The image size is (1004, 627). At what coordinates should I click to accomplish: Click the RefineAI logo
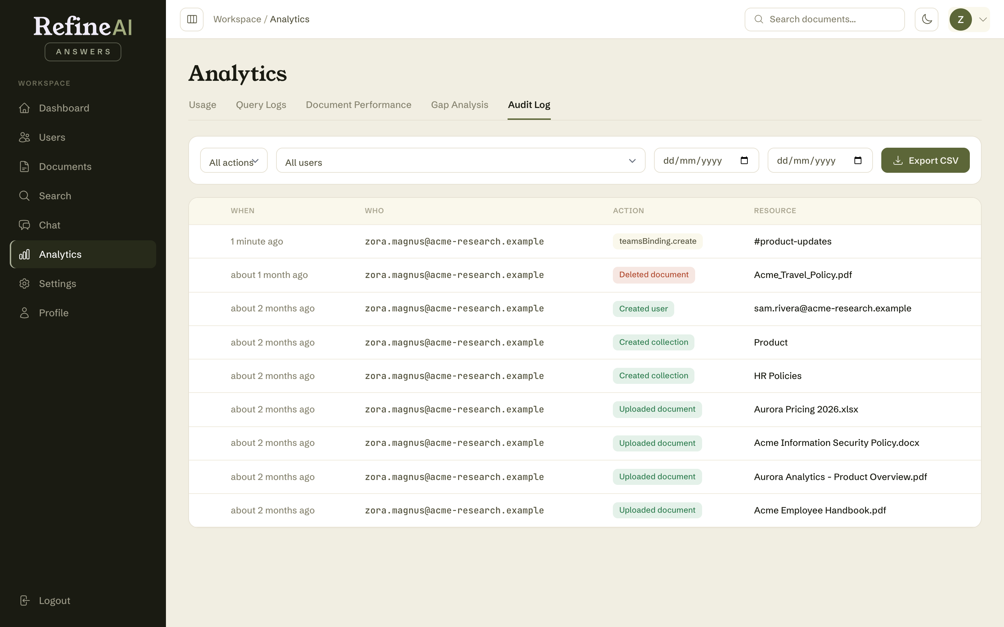[83, 26]
